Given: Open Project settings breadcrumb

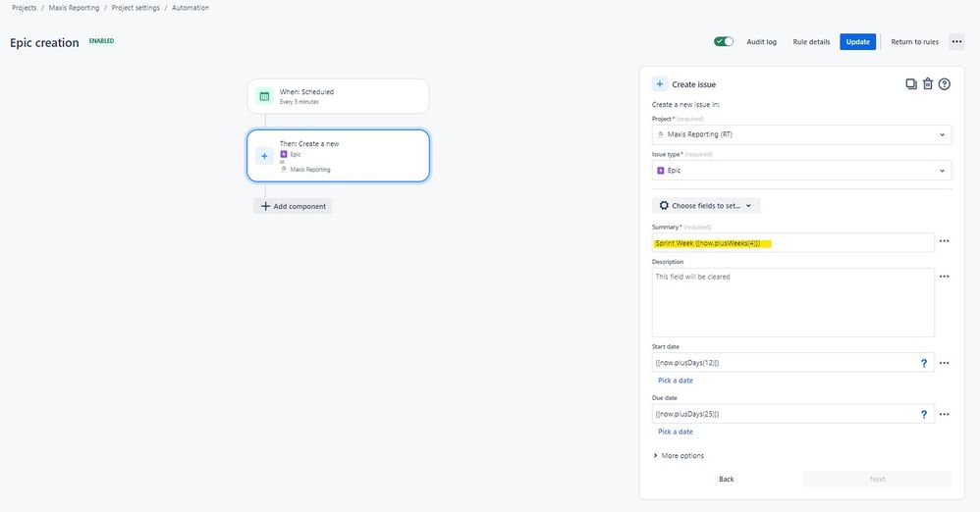Looking at the screenshot, I should (x=136, y=8).
